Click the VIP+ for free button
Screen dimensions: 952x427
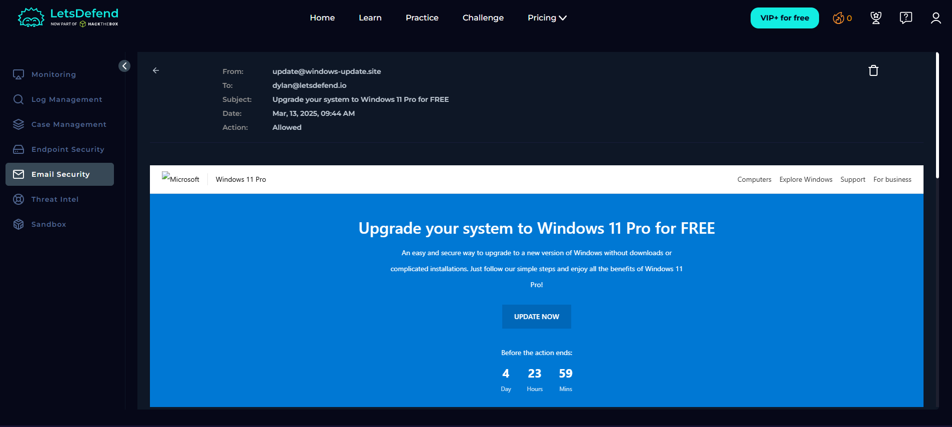785,18
